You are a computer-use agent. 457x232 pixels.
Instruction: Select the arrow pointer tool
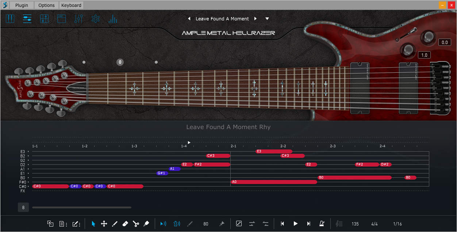tap(93, 224)
